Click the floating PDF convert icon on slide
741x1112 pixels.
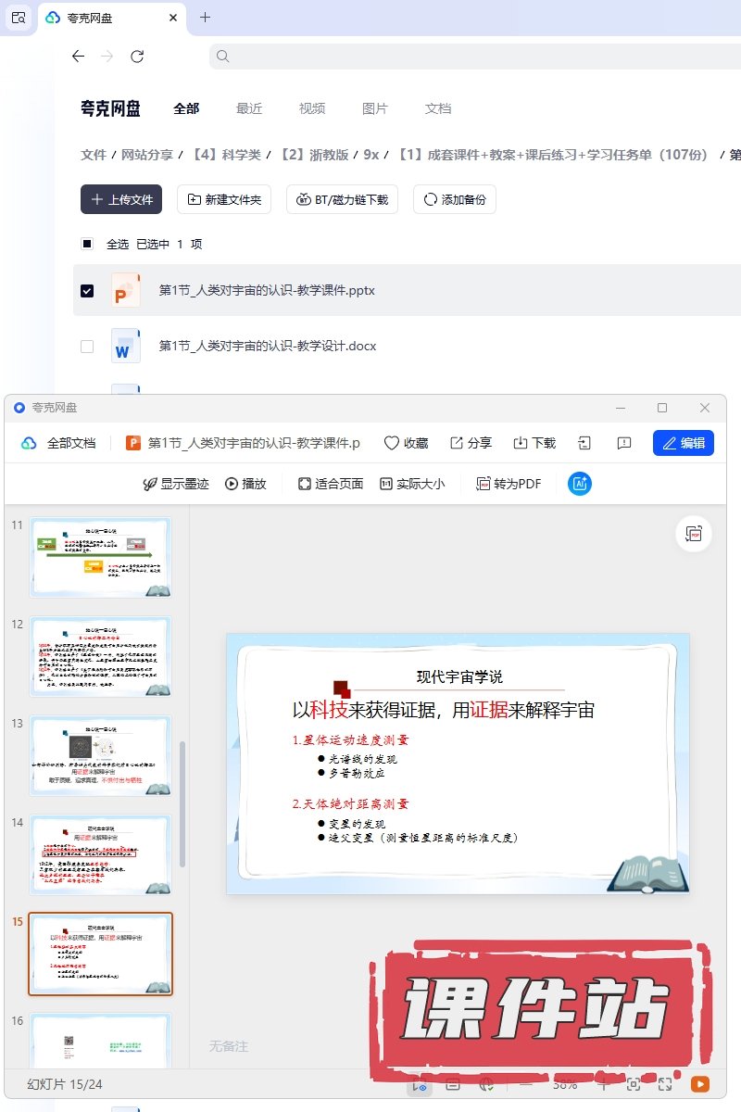coord(694,534)
